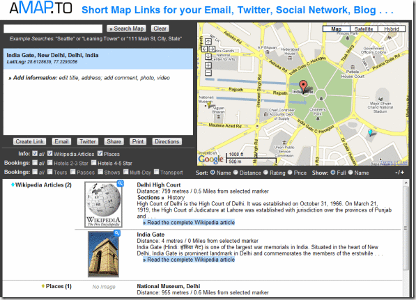The image size is (416, 300).
Task: Click the Share button
Action: (x=114, y=141)
